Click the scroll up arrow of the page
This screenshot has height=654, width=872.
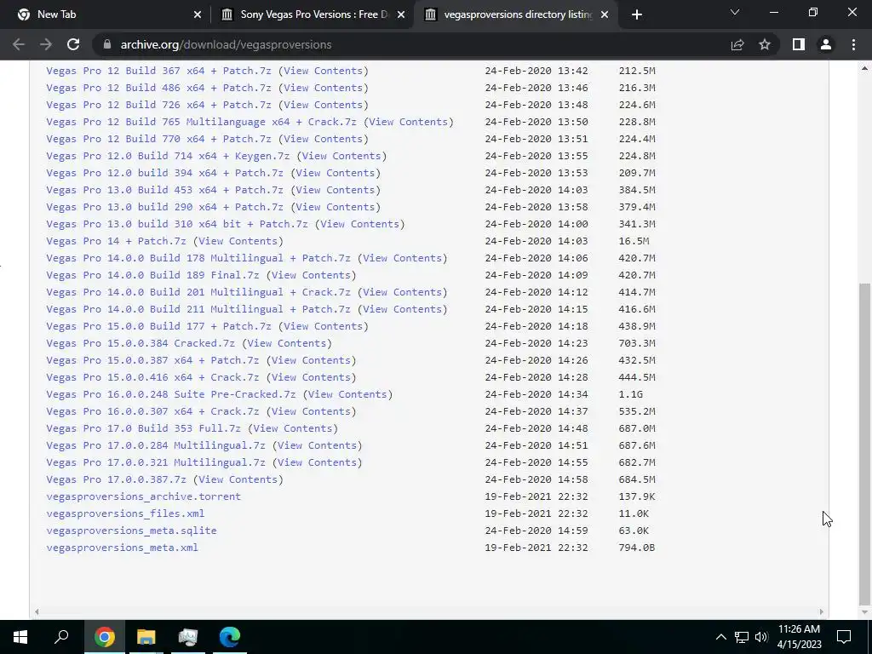864,69
